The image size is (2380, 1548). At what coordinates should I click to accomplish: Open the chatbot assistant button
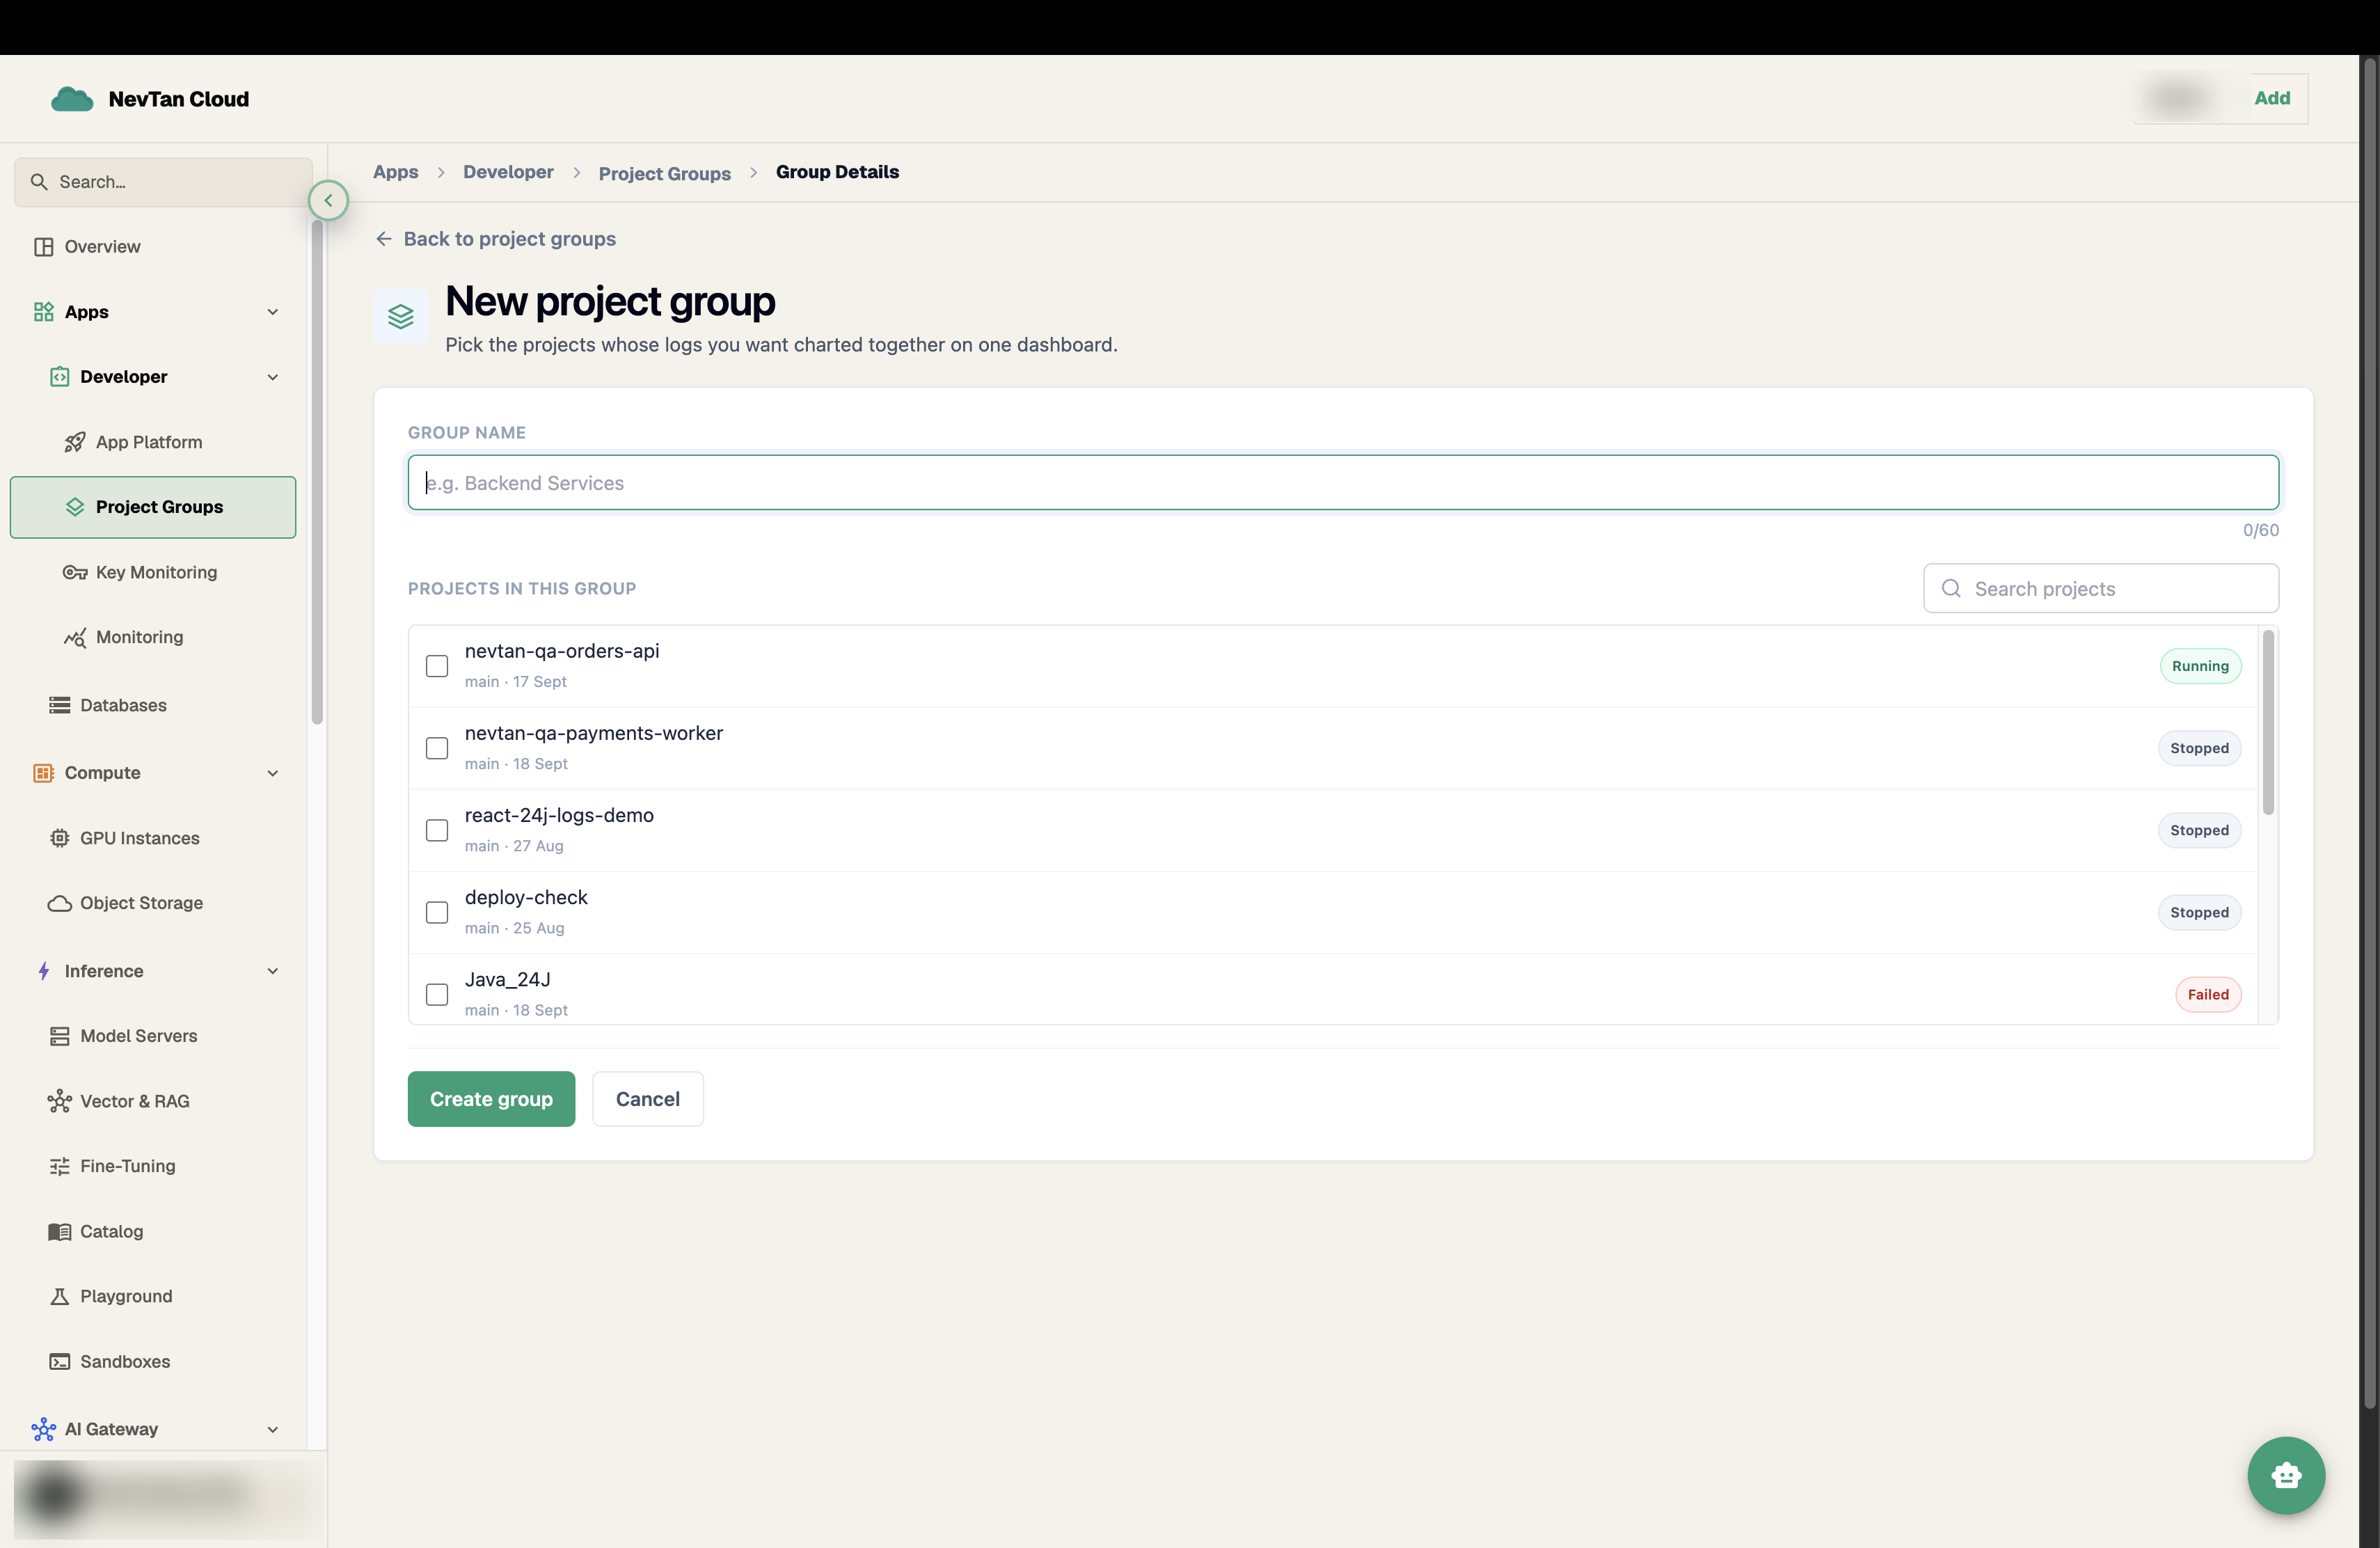tap(2286, 1475)
